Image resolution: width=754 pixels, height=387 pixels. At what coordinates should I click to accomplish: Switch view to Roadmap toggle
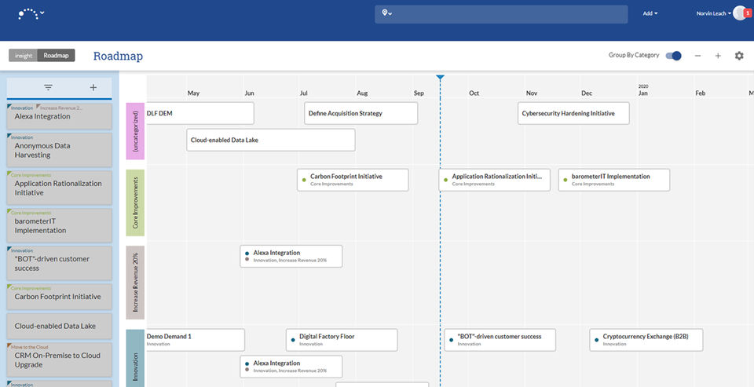tap(57, 55)
